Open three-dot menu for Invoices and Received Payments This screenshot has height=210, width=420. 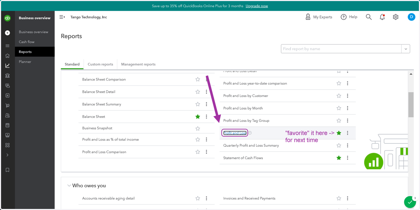pos(348,198)
